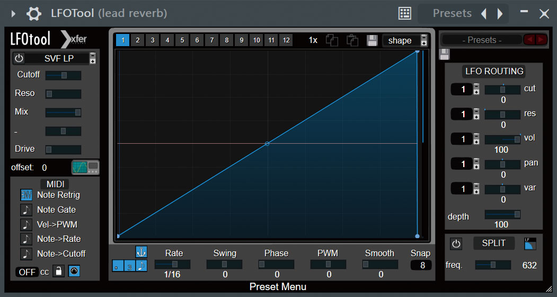557x297 pixels.
Task: Open the plugin settings gear icon
Action: [x=34, y=13]
